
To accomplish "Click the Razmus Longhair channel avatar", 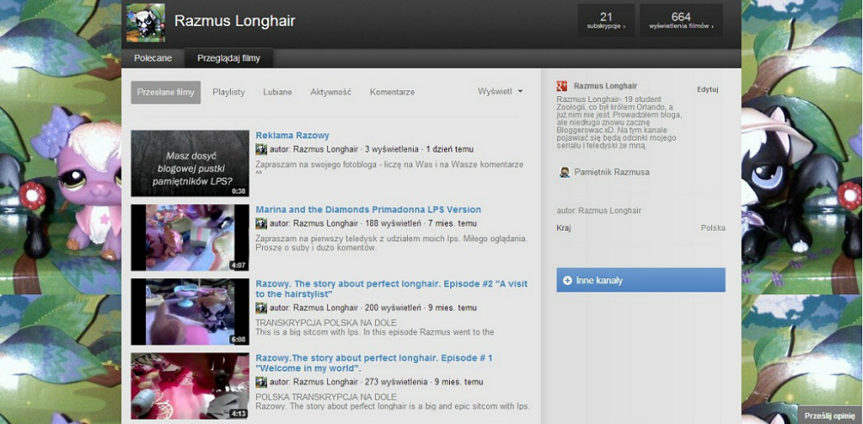I will point(145,23).
